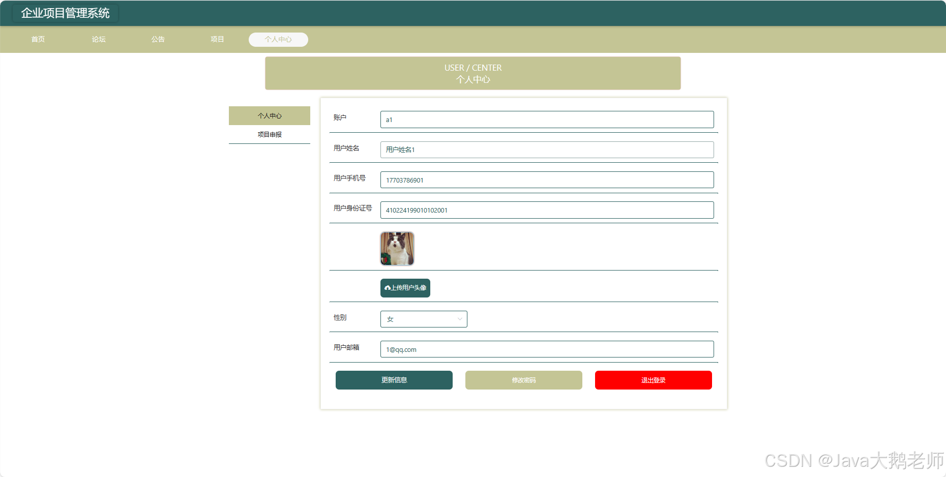The height and width of the screenshot is (477, 946).
Task: Click the cat avatar thumbnail
Action: (x=397, y=249)
